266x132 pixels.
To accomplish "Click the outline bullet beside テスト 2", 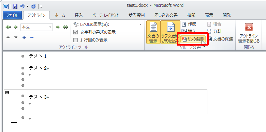I will pos(23,68).
